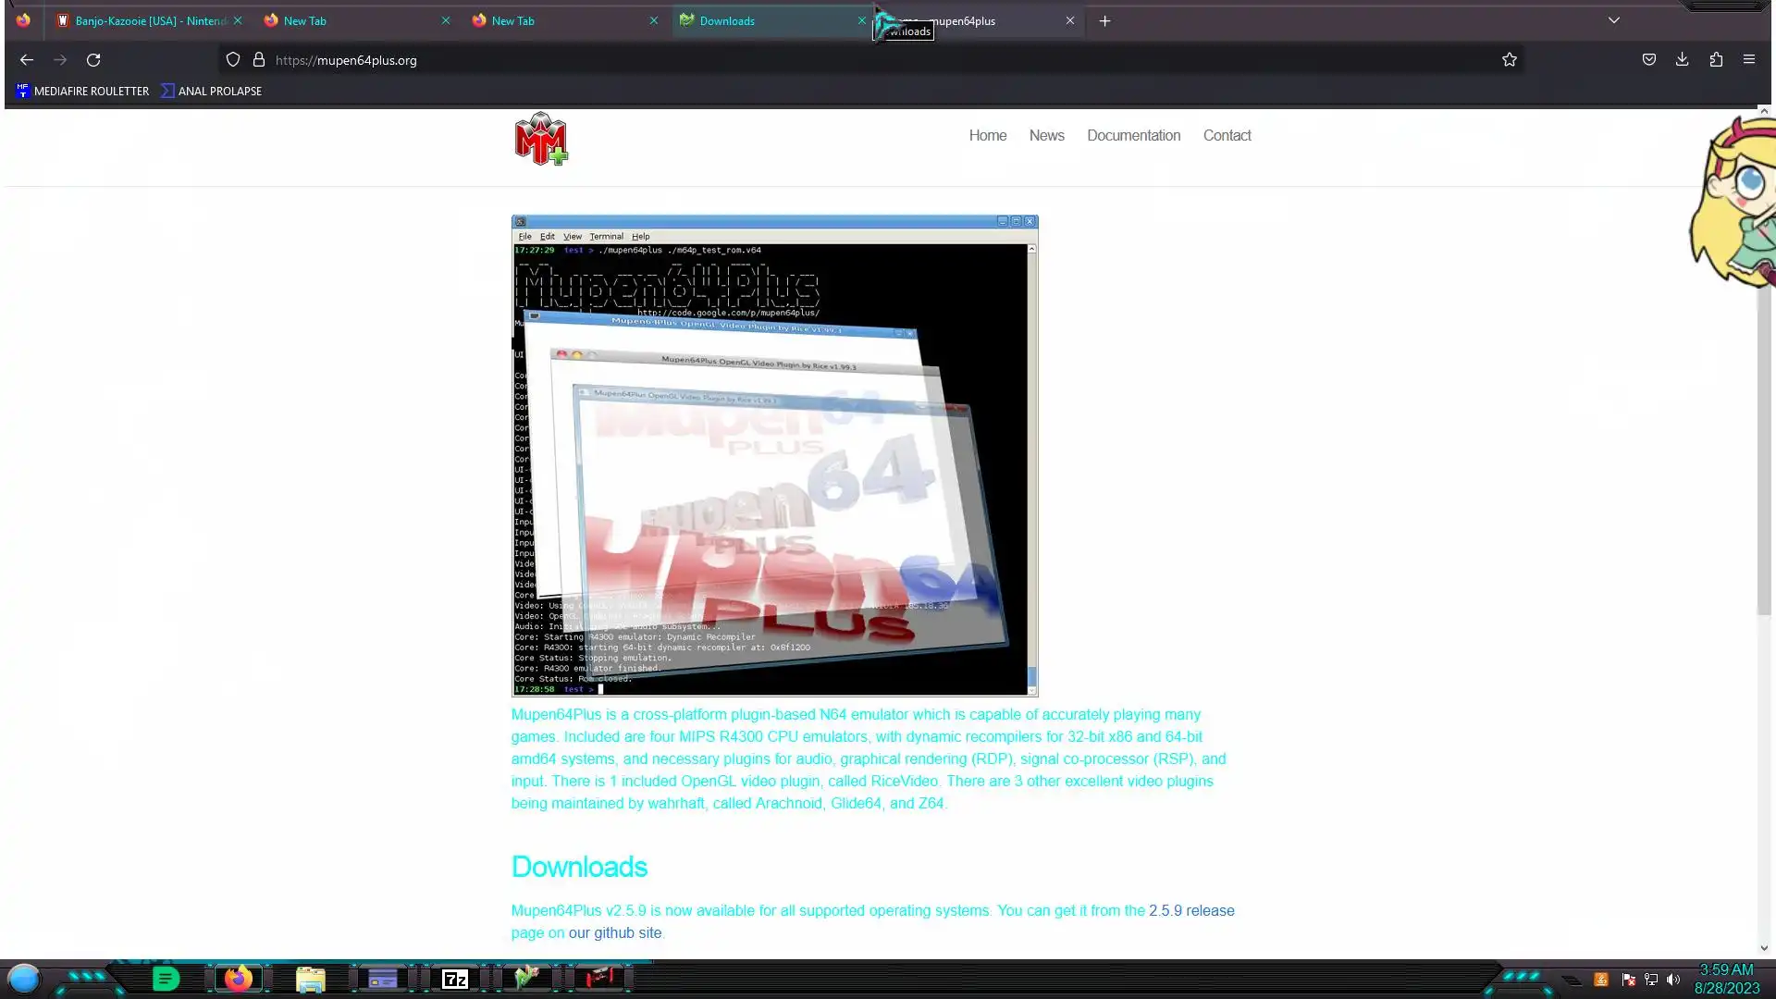Viewport: 1776px width, 999px height.
Task: Click the Mupen64Plus logo
Action: point(541,139)
